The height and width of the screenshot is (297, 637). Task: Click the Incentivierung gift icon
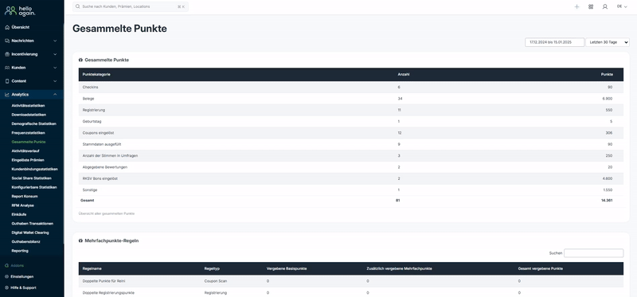pos(7,54)
